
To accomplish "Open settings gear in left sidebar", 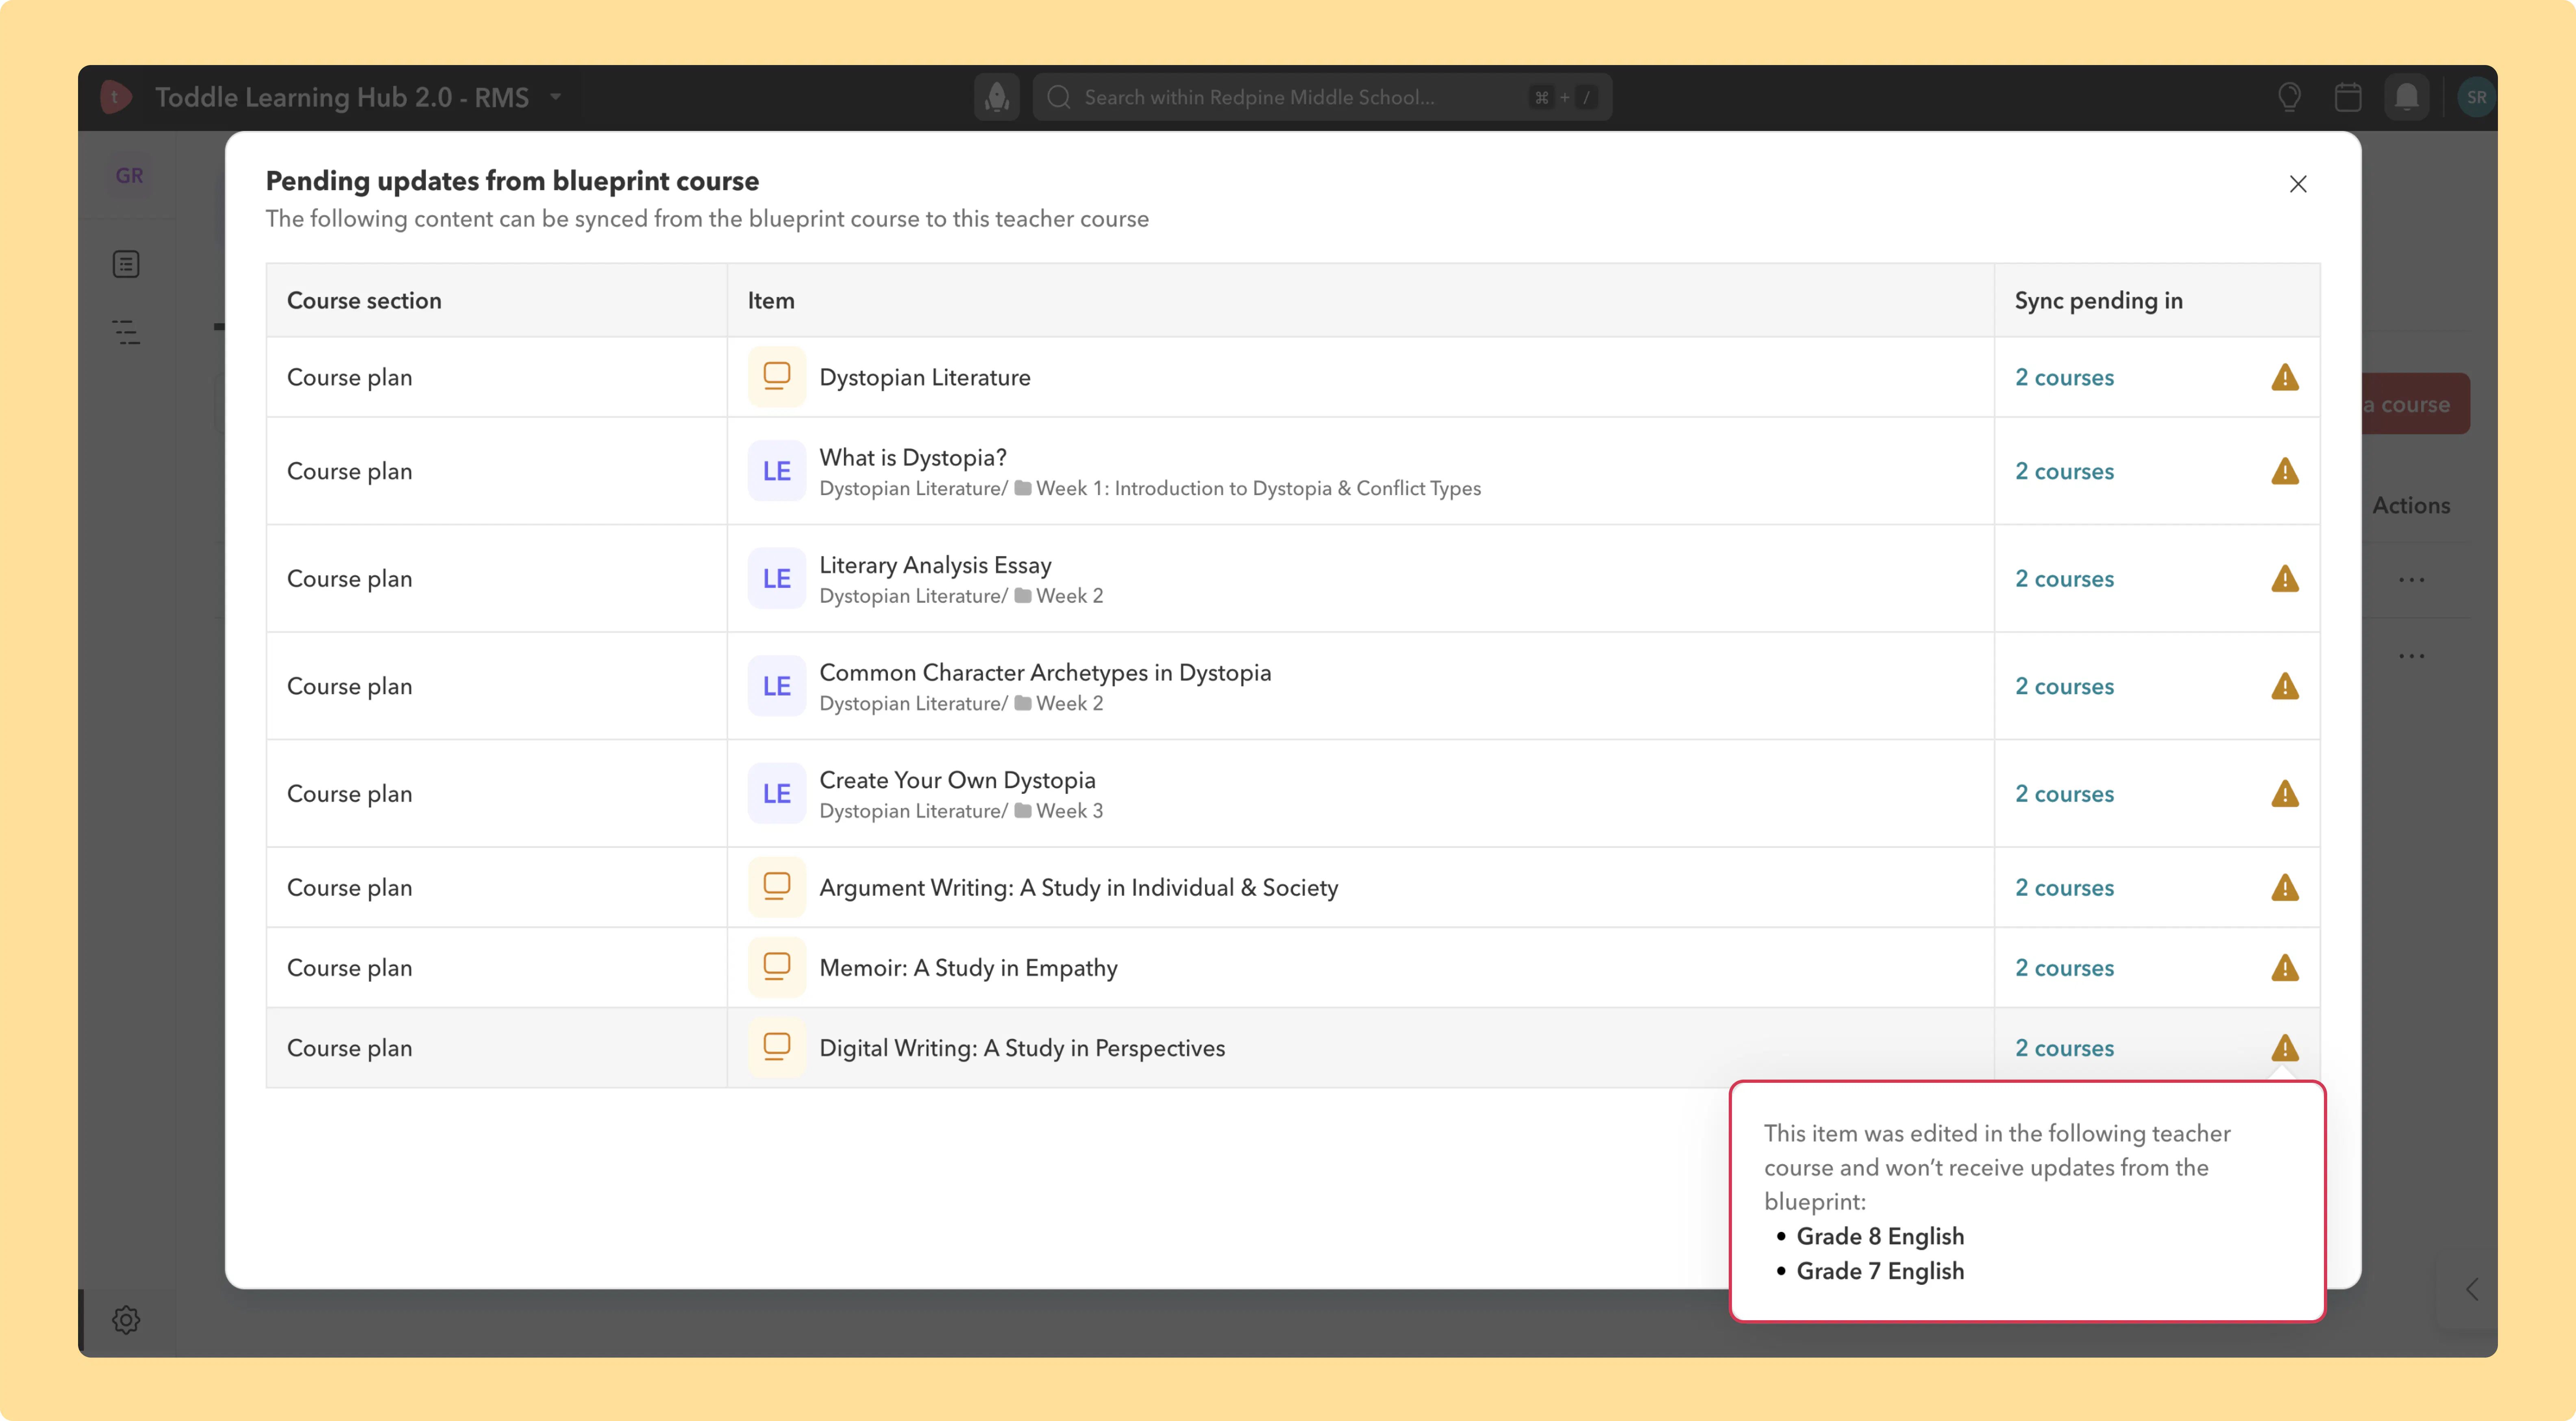I will [x=126, y=1320].
